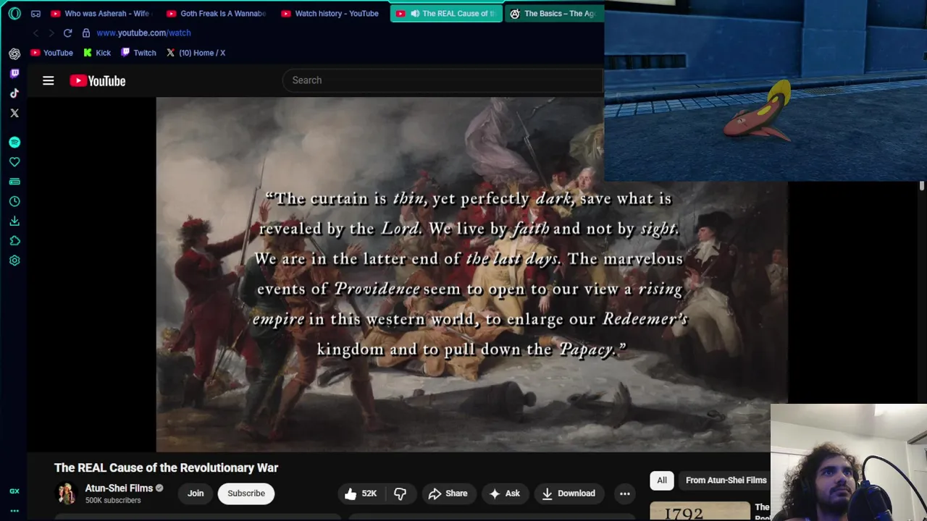
Task: Select 'The REAL Cause of' active tab
Action: 446,13
